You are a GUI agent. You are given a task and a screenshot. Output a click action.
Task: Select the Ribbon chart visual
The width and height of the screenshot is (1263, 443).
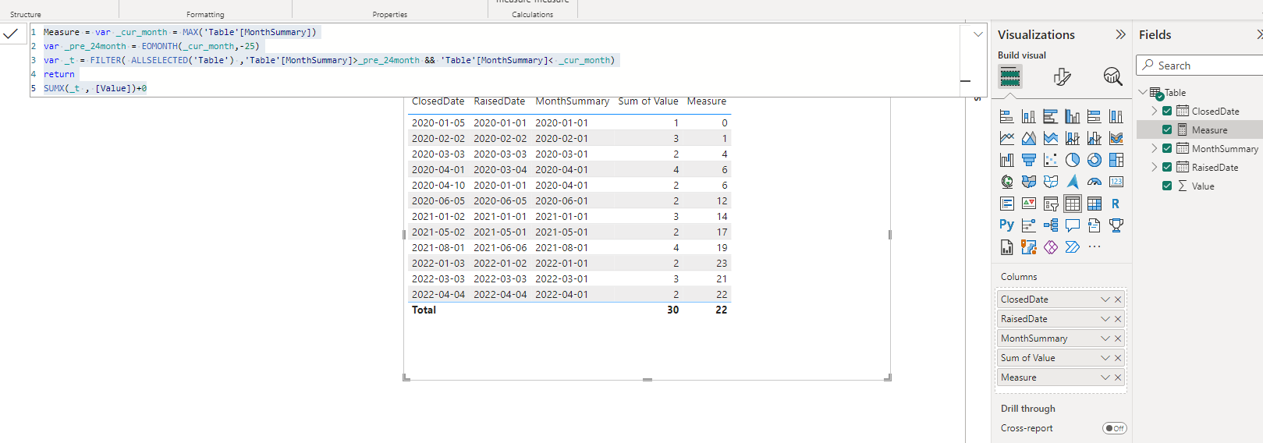pos(1116,138)
